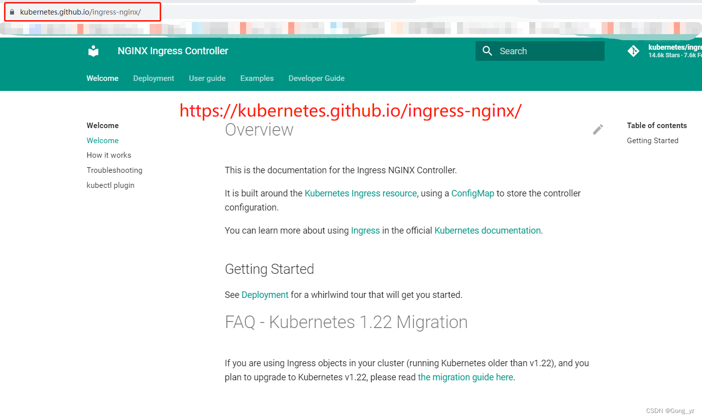Open the Kubernetes documentation link
This screenshot has width=702, height=419.
point(488,231)
